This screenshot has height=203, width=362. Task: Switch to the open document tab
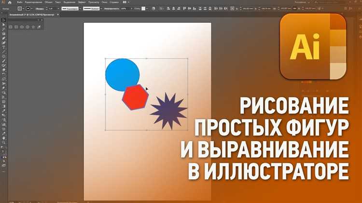(x=32, y=14)
